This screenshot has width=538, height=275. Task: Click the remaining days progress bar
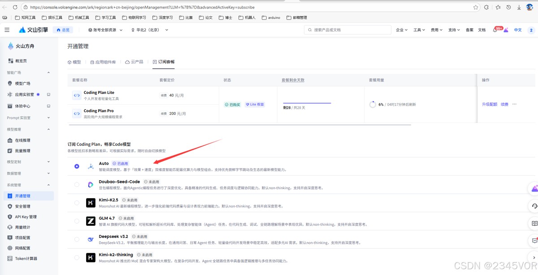307,103
